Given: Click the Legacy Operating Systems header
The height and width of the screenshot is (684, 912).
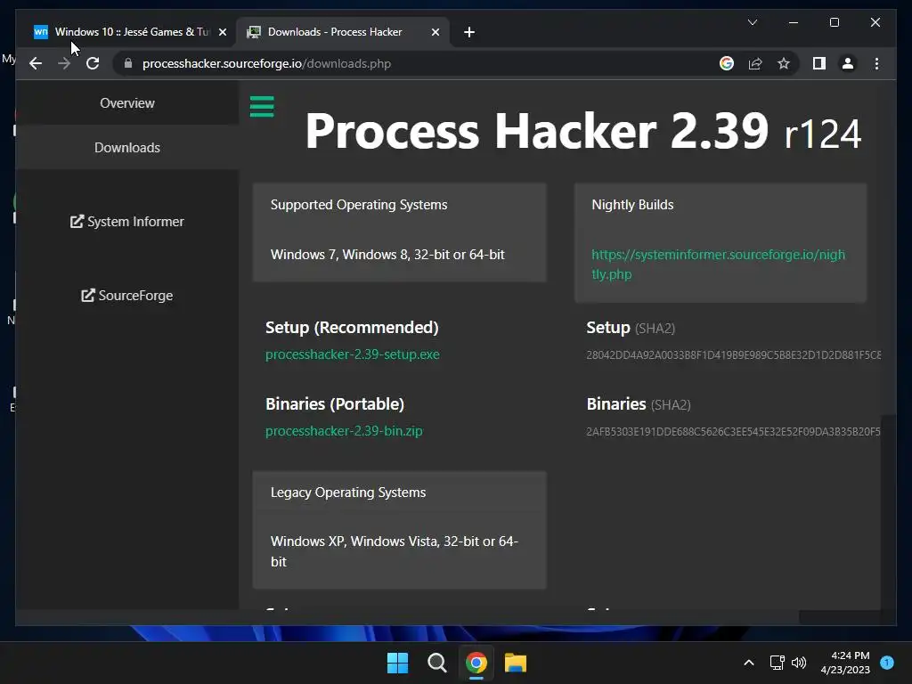Looking at the screenshot, I should (x=348, y=492).
